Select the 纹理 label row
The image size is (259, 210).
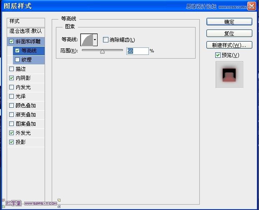click(29, 60)
